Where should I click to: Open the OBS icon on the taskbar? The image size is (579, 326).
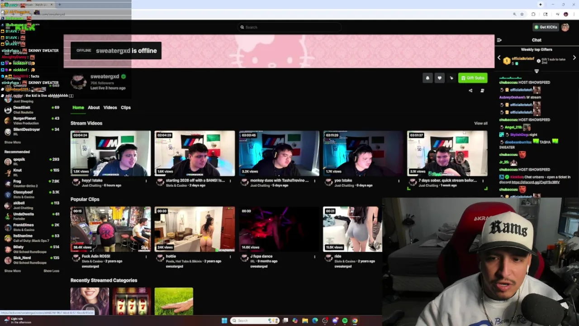click(325, 321)
